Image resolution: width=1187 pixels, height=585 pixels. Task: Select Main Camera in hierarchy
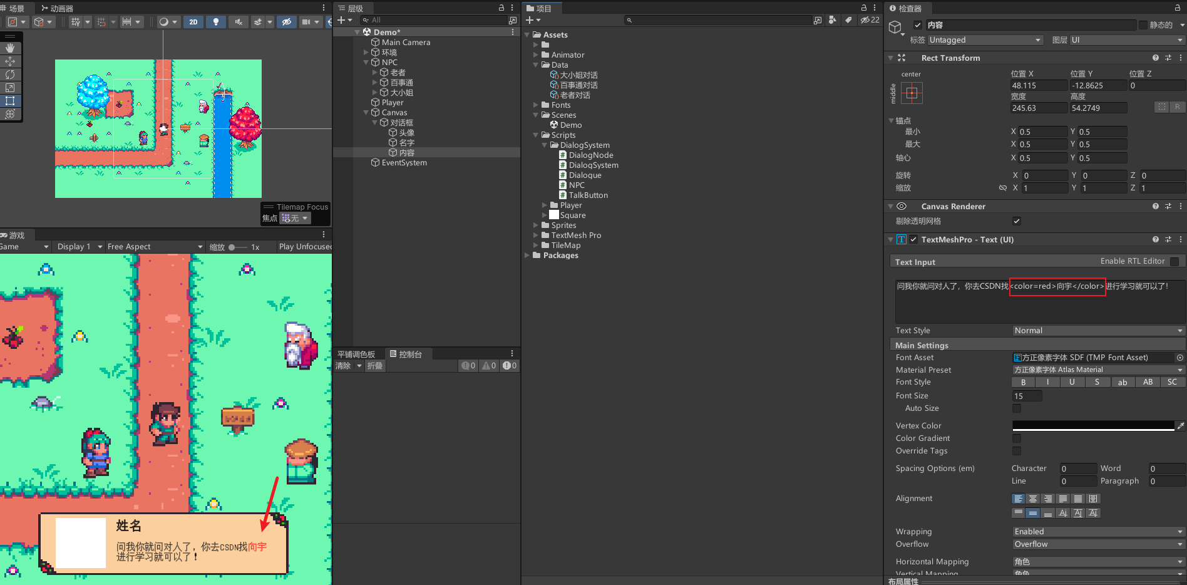[406, 43]
